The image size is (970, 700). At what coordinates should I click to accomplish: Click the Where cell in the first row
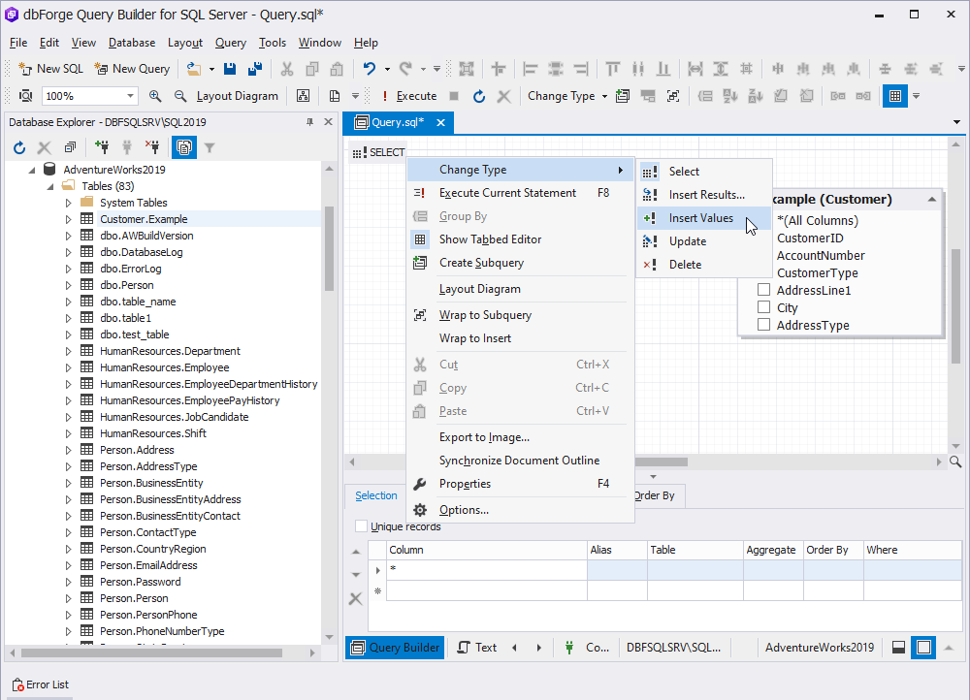pos(912,569)
